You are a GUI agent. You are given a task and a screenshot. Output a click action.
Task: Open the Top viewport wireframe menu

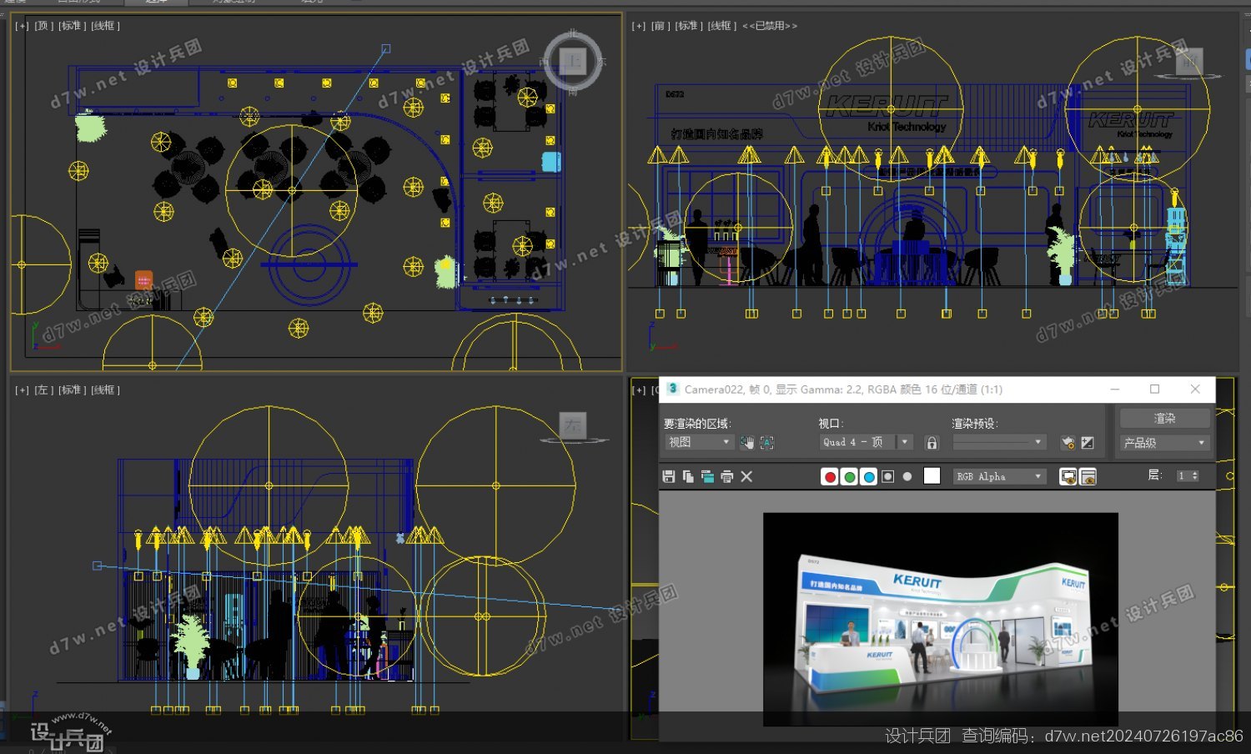click(105, 26)
